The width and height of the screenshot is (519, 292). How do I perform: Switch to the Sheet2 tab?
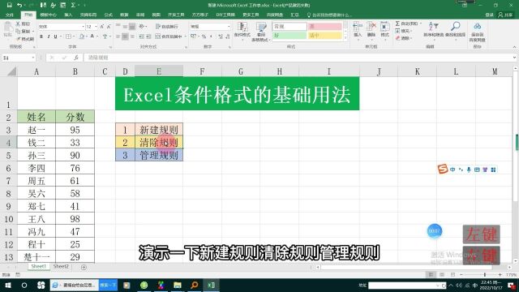(61, 267)
